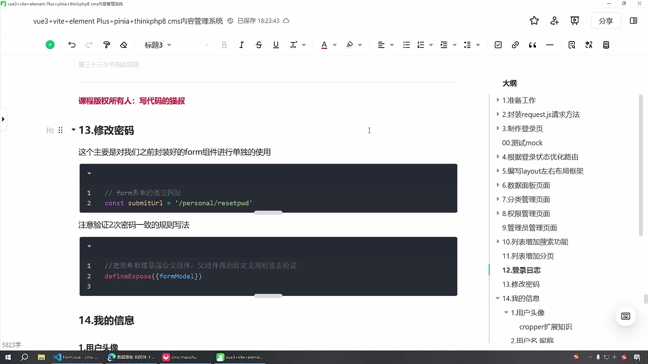Insert a block quote
Viewport: 648px width, 364px height.
point(532,45)
